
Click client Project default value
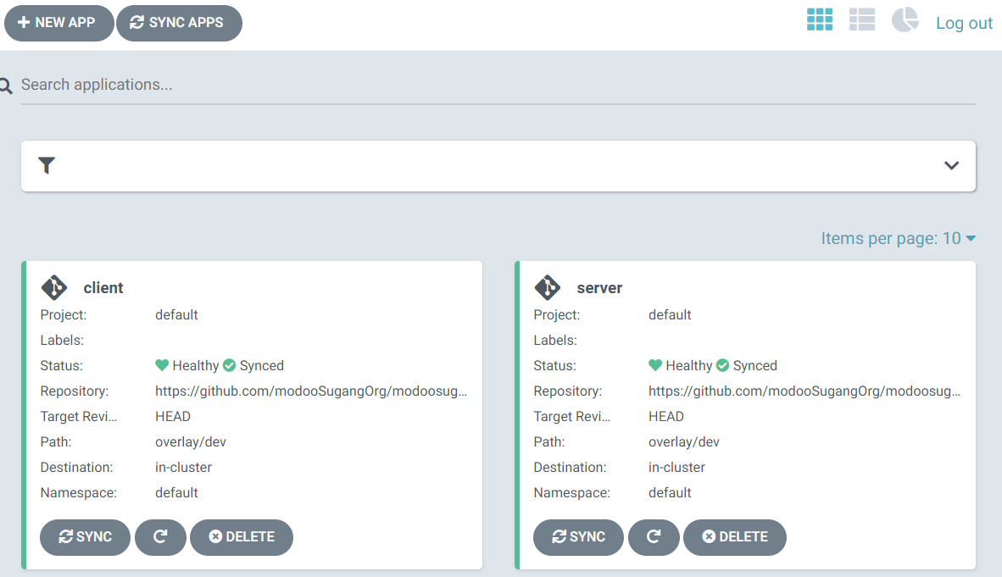coord(176,314)
